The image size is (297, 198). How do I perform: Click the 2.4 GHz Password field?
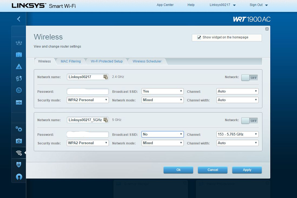[88, 91]
